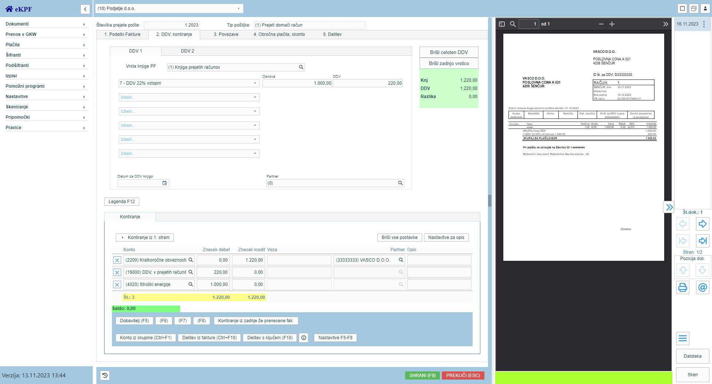This screenshot has width=712, height=384.
Task: Click Briši zadnjo vrstico button
Action: click(x=449, y=63)
